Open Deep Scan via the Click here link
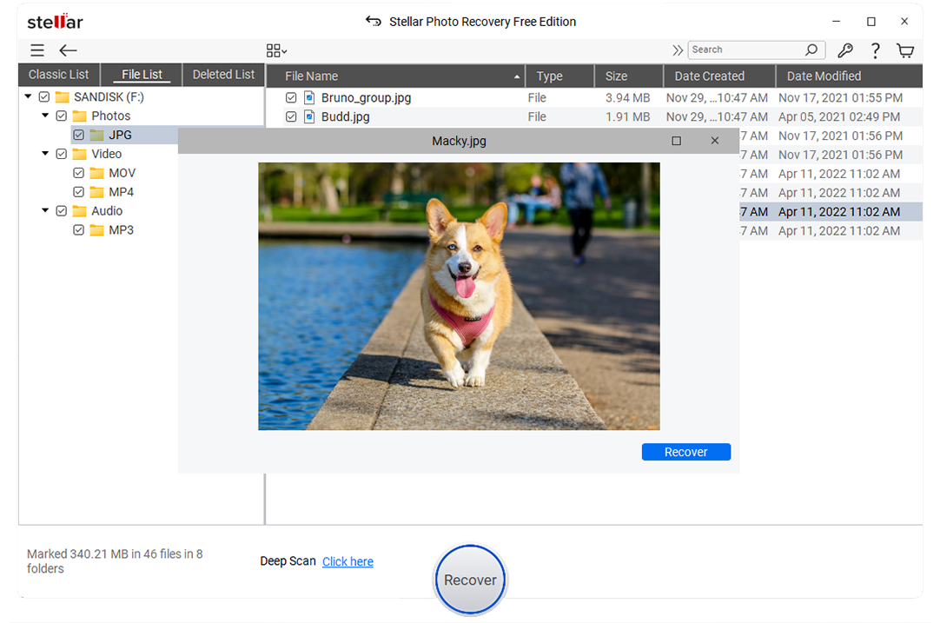This screenshot has width=940, height=623. point(348,561)
